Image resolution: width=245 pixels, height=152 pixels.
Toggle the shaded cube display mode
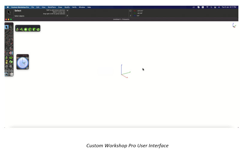(6, 75)
